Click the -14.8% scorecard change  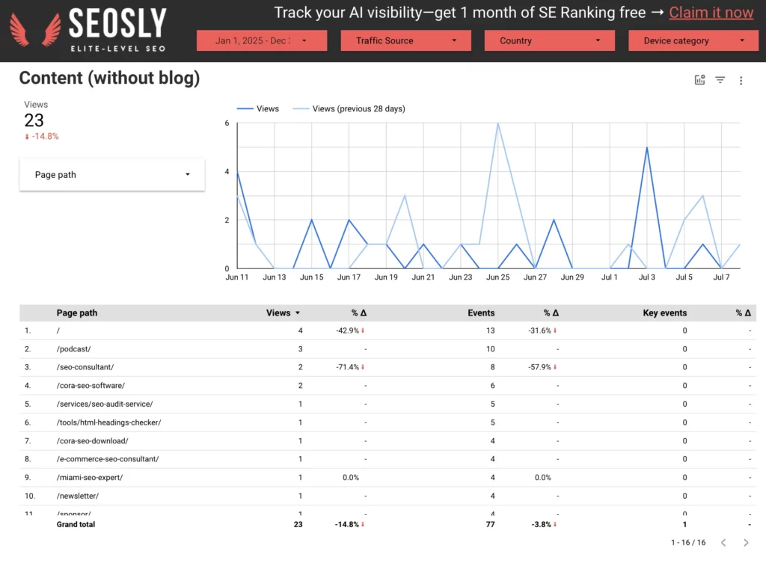point(42,136)
